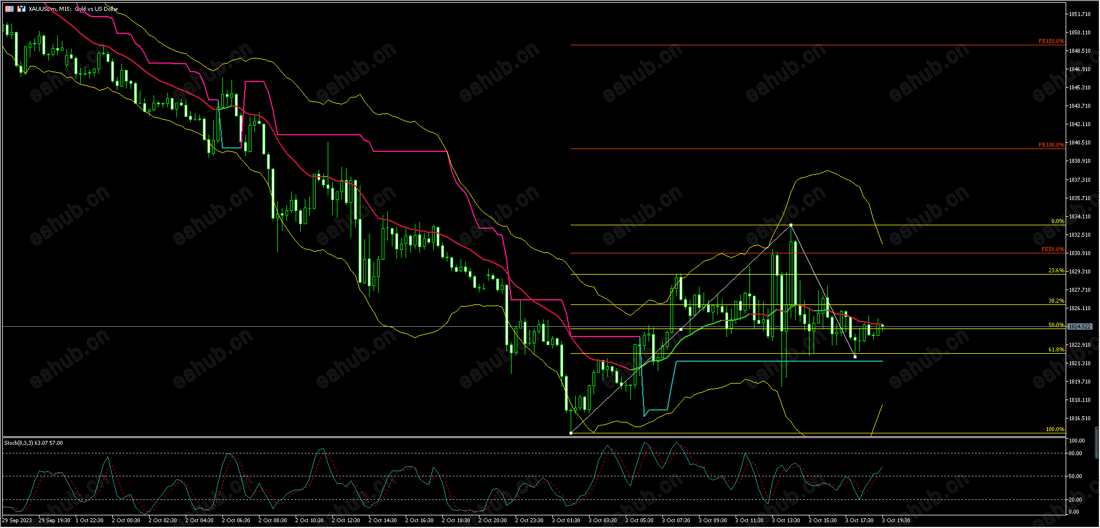Click the 1846.910 price scale label

(x=1079, y=69)
